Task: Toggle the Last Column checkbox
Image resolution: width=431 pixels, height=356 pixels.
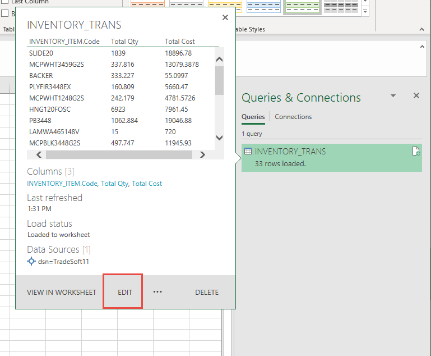Action: click(5, 2)
